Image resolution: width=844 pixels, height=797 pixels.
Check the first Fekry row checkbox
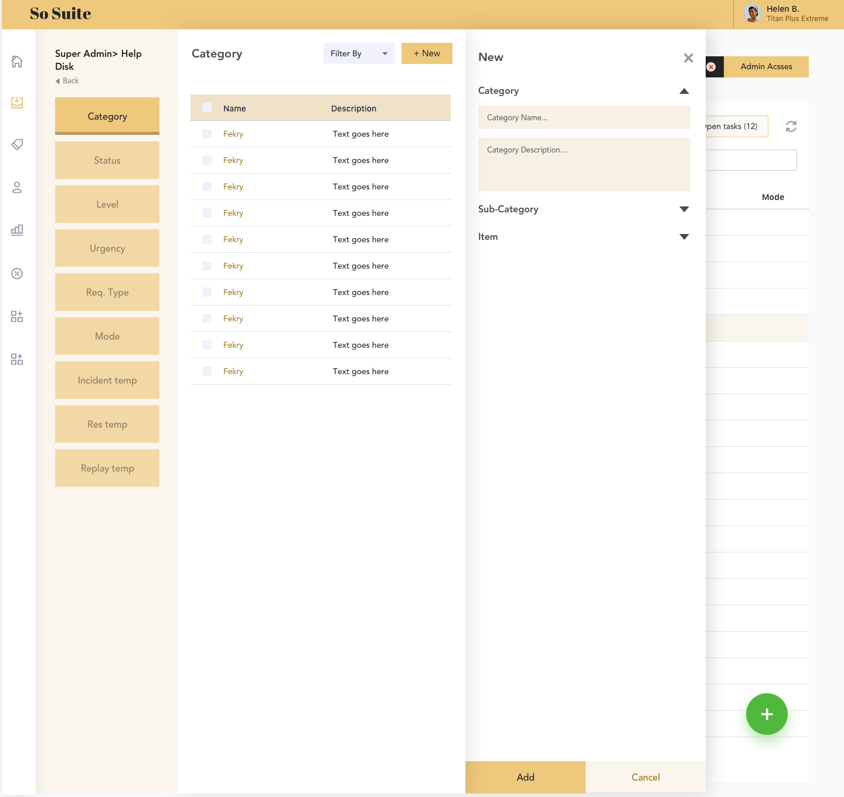(207, 134)
